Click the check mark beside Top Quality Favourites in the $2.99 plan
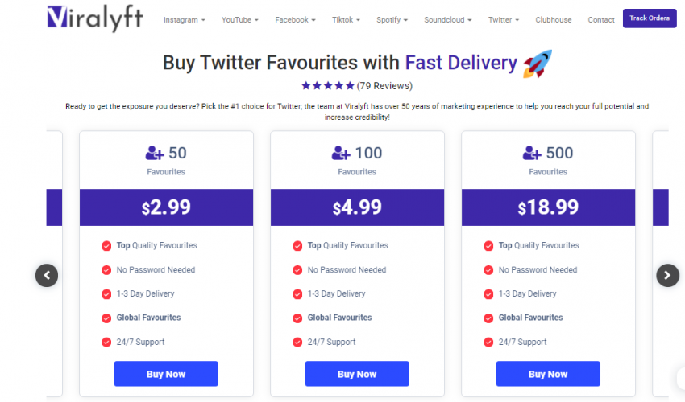685x402 pixels. 106,246
